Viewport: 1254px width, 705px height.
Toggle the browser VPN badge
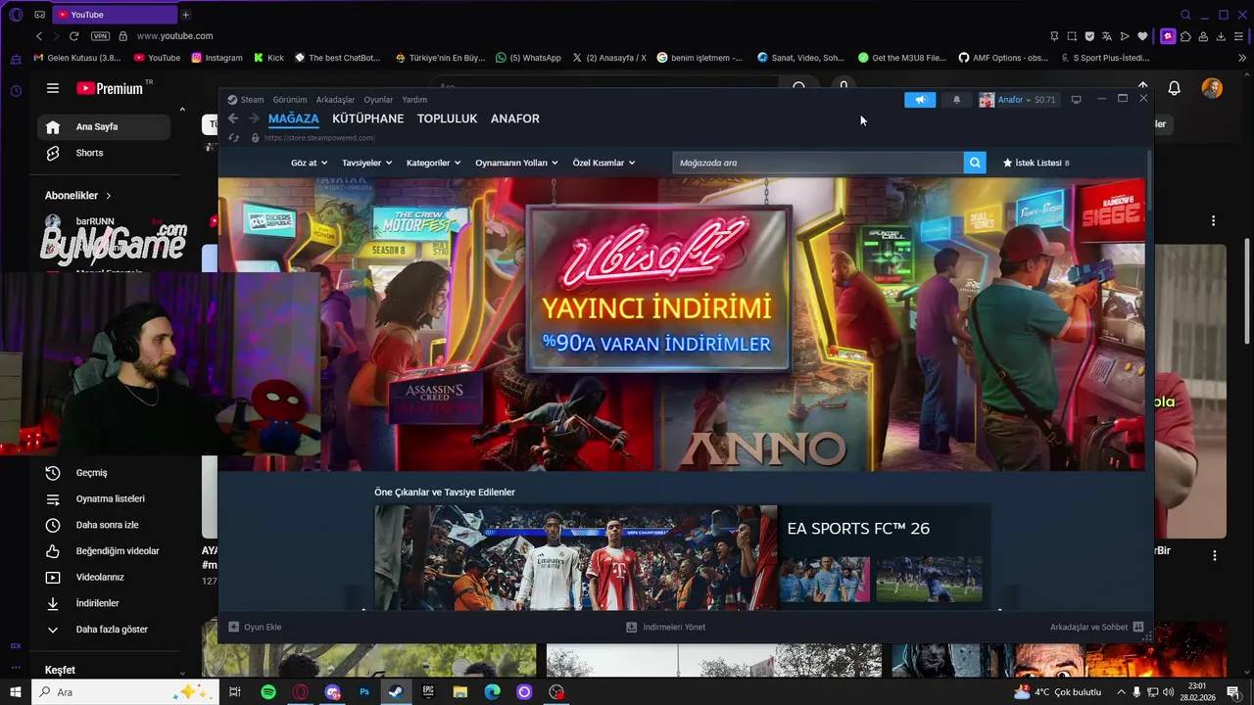[100, 36]
